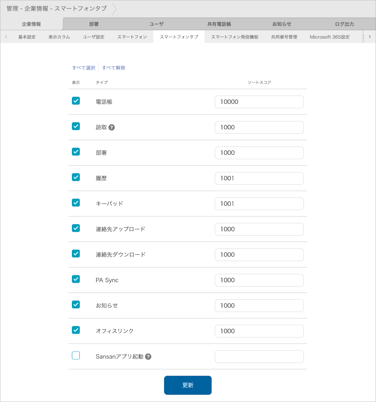This screenshot has height=402, width=376.
Task: Open the 共有電話帳 tab
Action: (219, 24)
